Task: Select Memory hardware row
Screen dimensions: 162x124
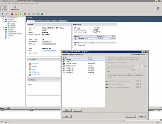Action: click(x=83, y=59)
